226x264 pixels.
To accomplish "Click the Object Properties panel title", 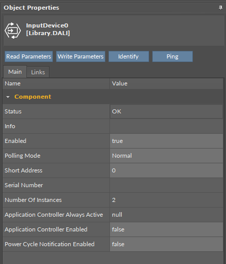I will (32, 8).
